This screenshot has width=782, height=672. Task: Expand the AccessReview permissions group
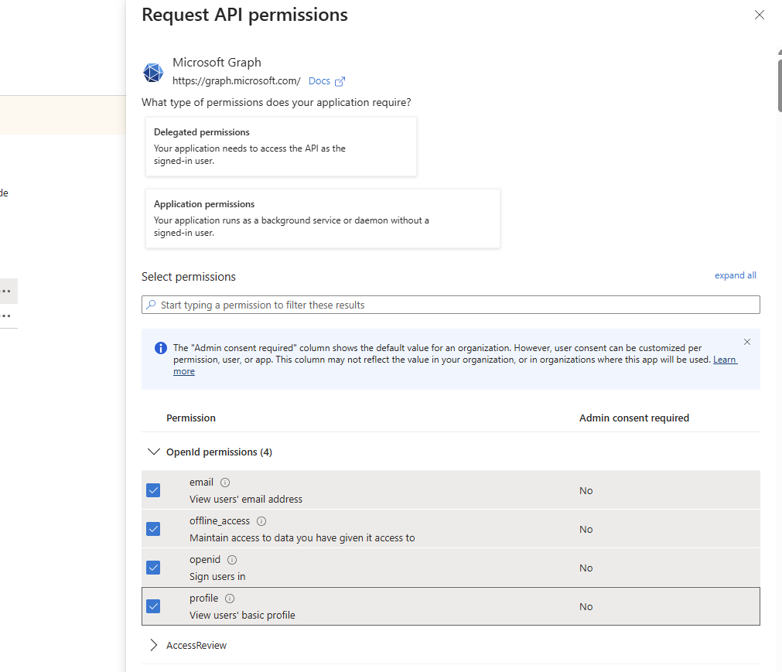point(154,645)
